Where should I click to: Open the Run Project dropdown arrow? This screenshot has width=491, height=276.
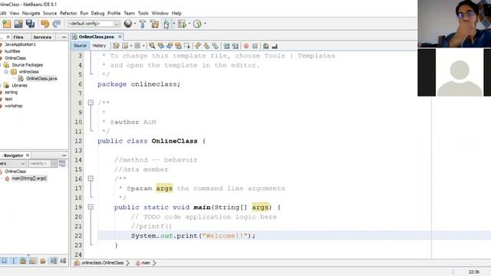pyautogui.click(x=174, y=24)
